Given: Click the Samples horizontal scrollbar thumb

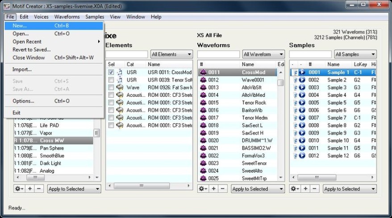Looking at the screenshot, I should point(317,177).
